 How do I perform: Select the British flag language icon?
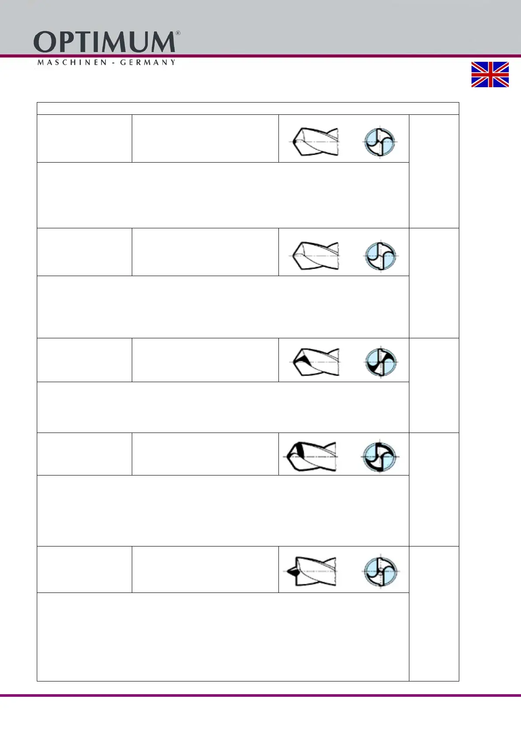point(490,75)
